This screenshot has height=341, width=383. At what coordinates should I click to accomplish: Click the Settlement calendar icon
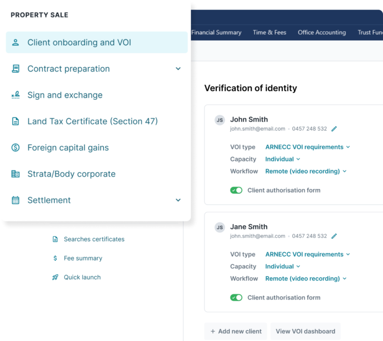[15, 200]
